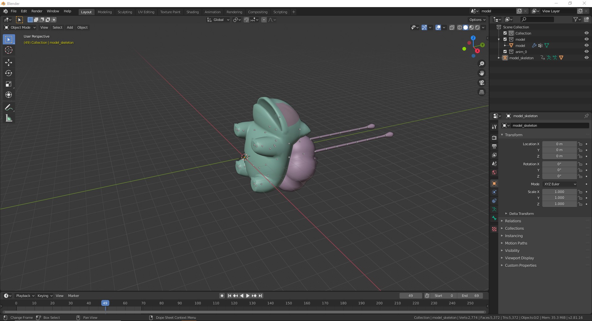
Task: Open the Output properties tab
Action: (494, 146)
